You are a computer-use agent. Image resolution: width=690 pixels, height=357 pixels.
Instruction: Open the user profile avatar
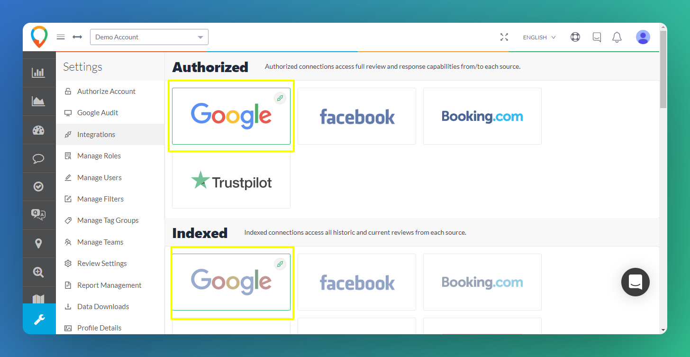[x=643, y=37]
